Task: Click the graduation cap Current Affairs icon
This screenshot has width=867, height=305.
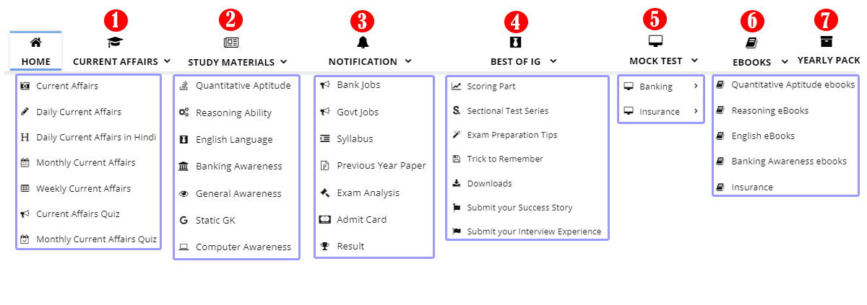Action: click(116, 43)
